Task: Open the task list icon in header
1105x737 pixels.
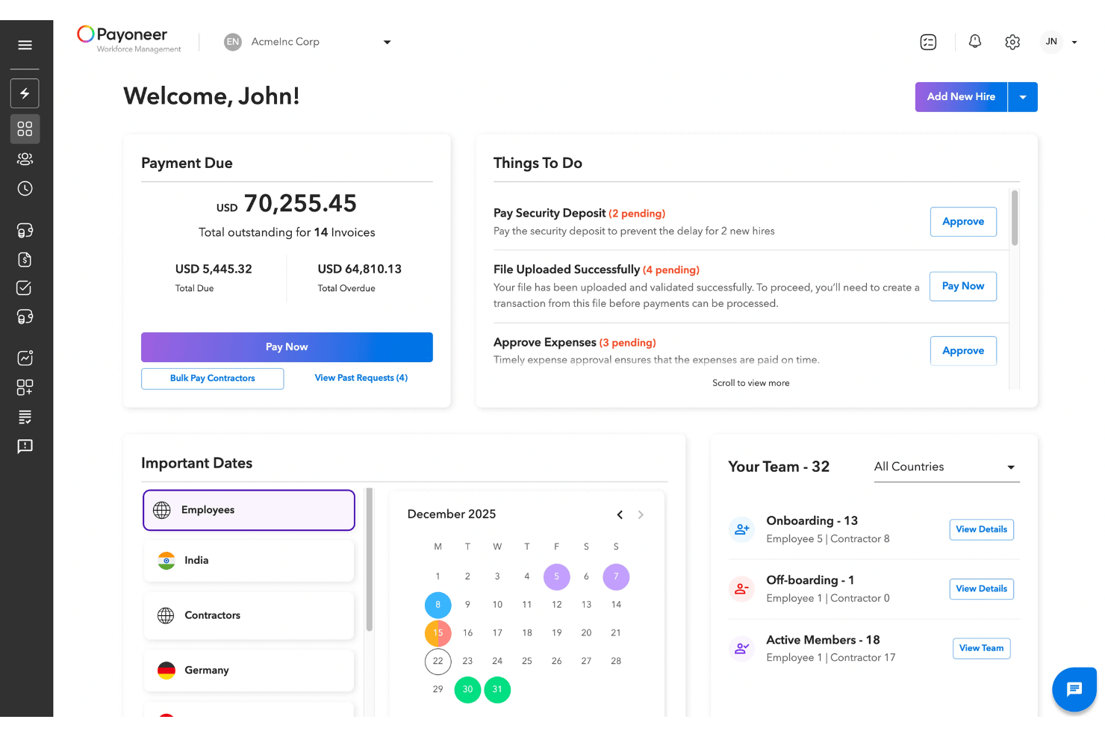Action: tap(928, 42)
